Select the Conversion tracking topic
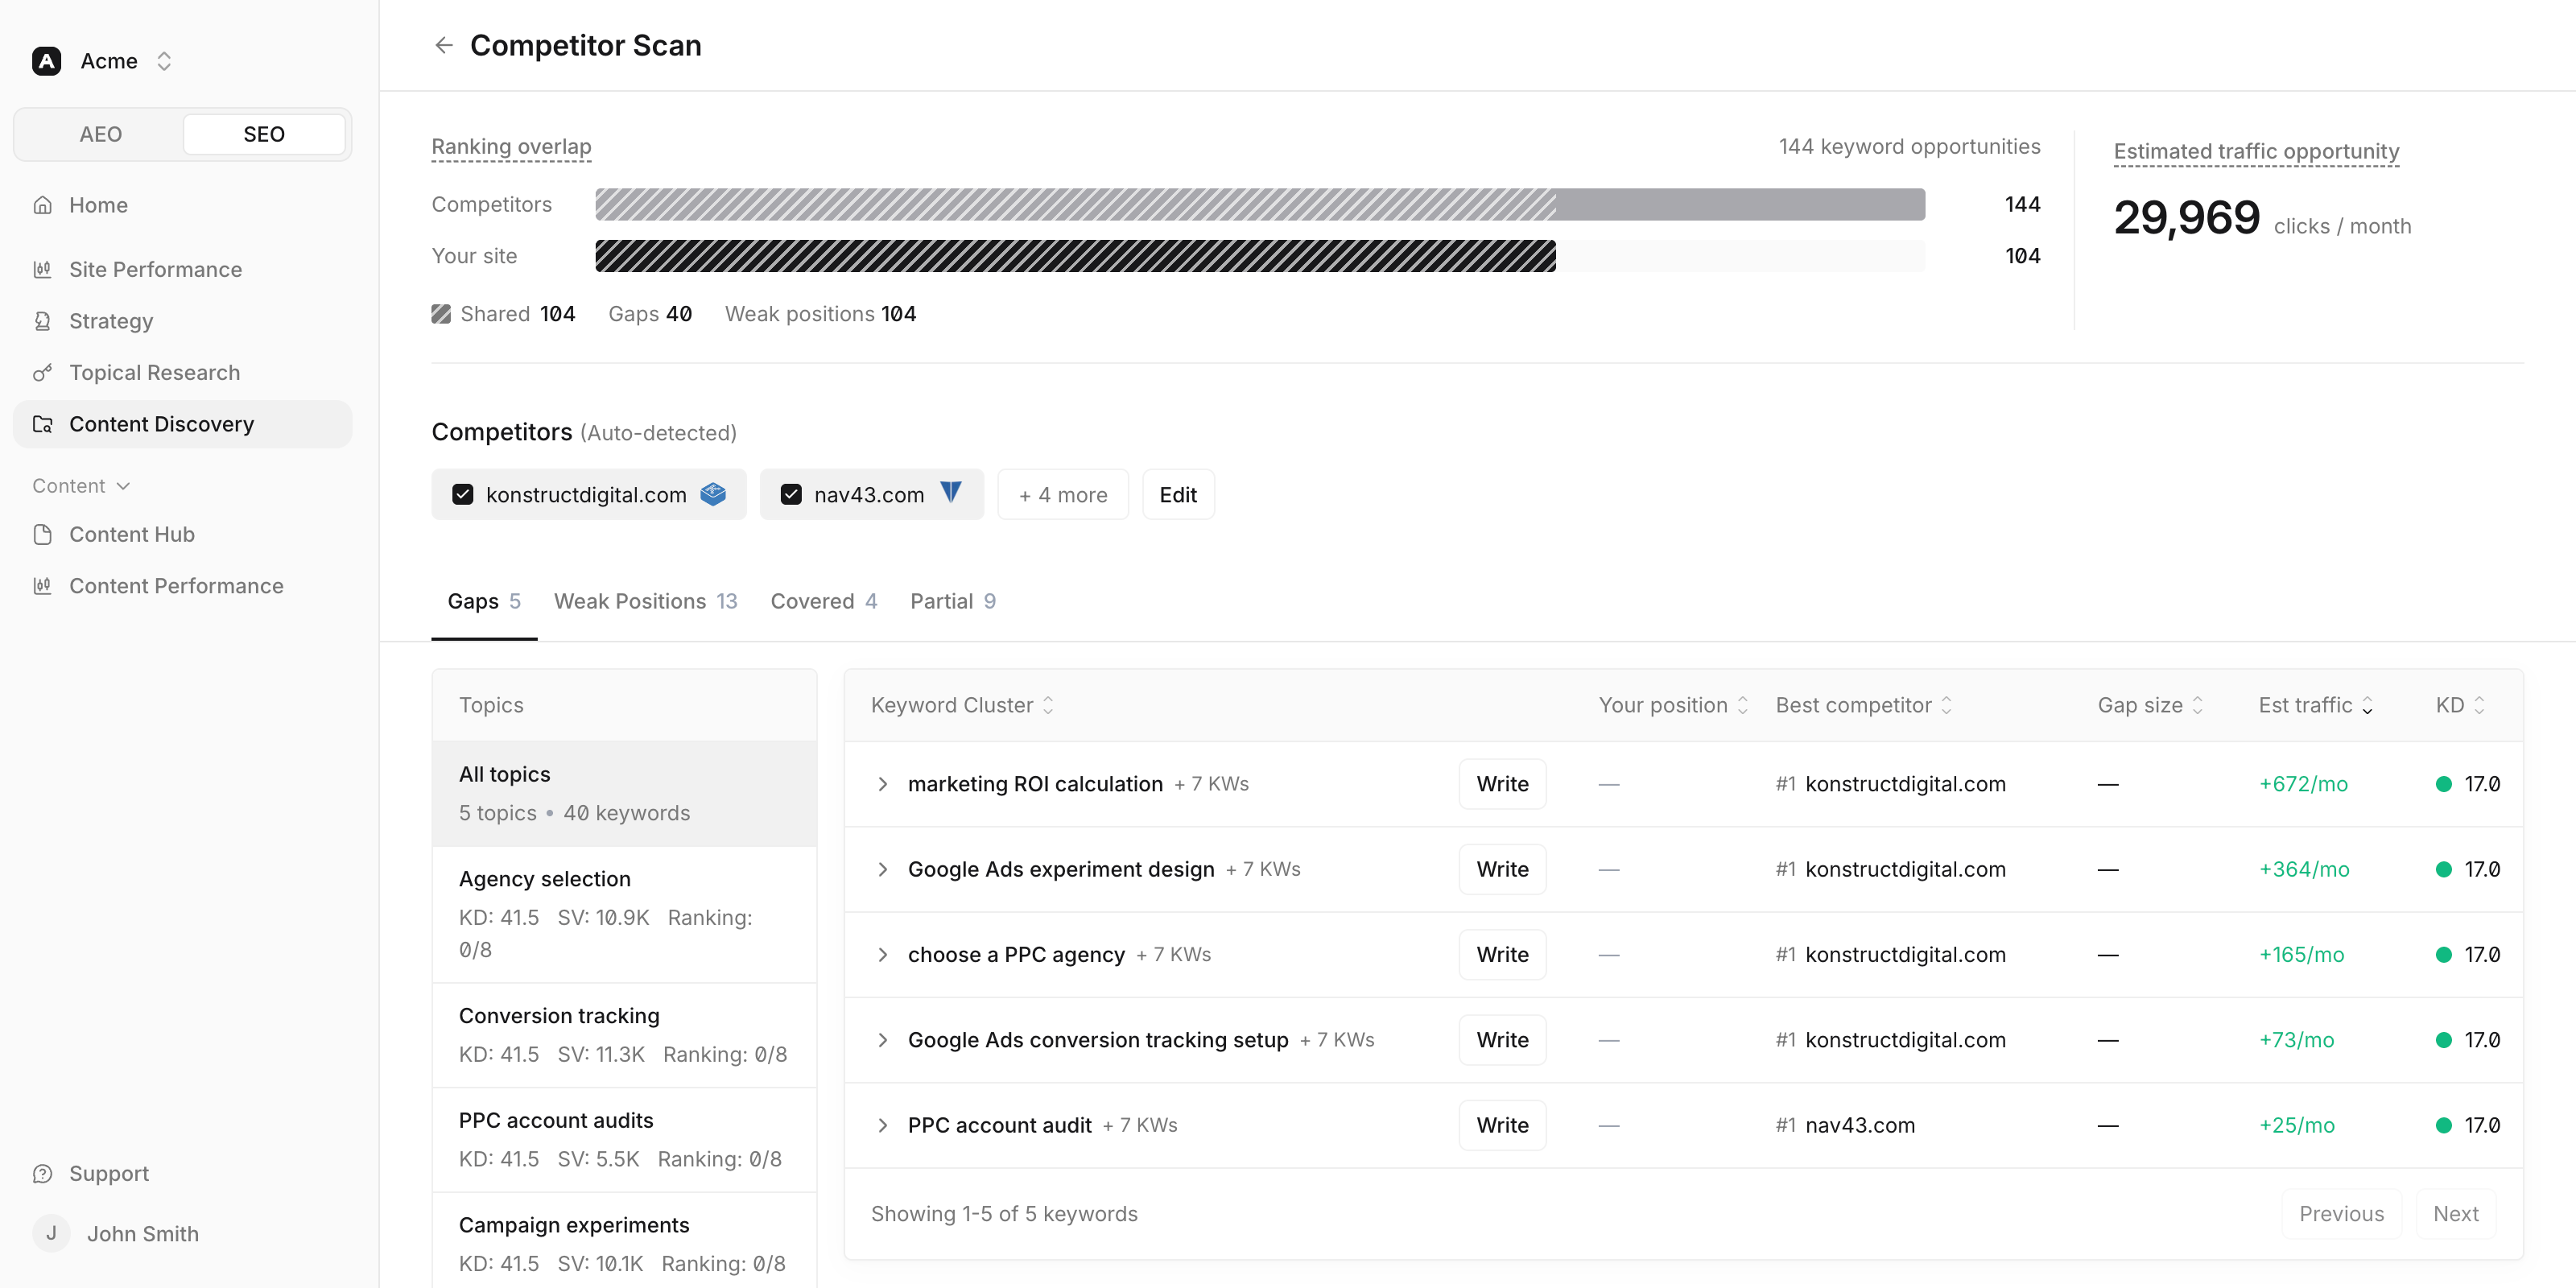 pos(624,1035)
